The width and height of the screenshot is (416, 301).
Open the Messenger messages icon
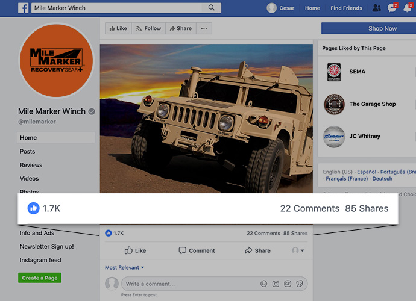pos(392,8)
